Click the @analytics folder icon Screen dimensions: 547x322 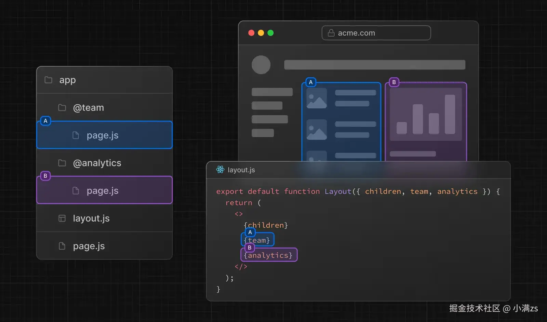[62, 163]
